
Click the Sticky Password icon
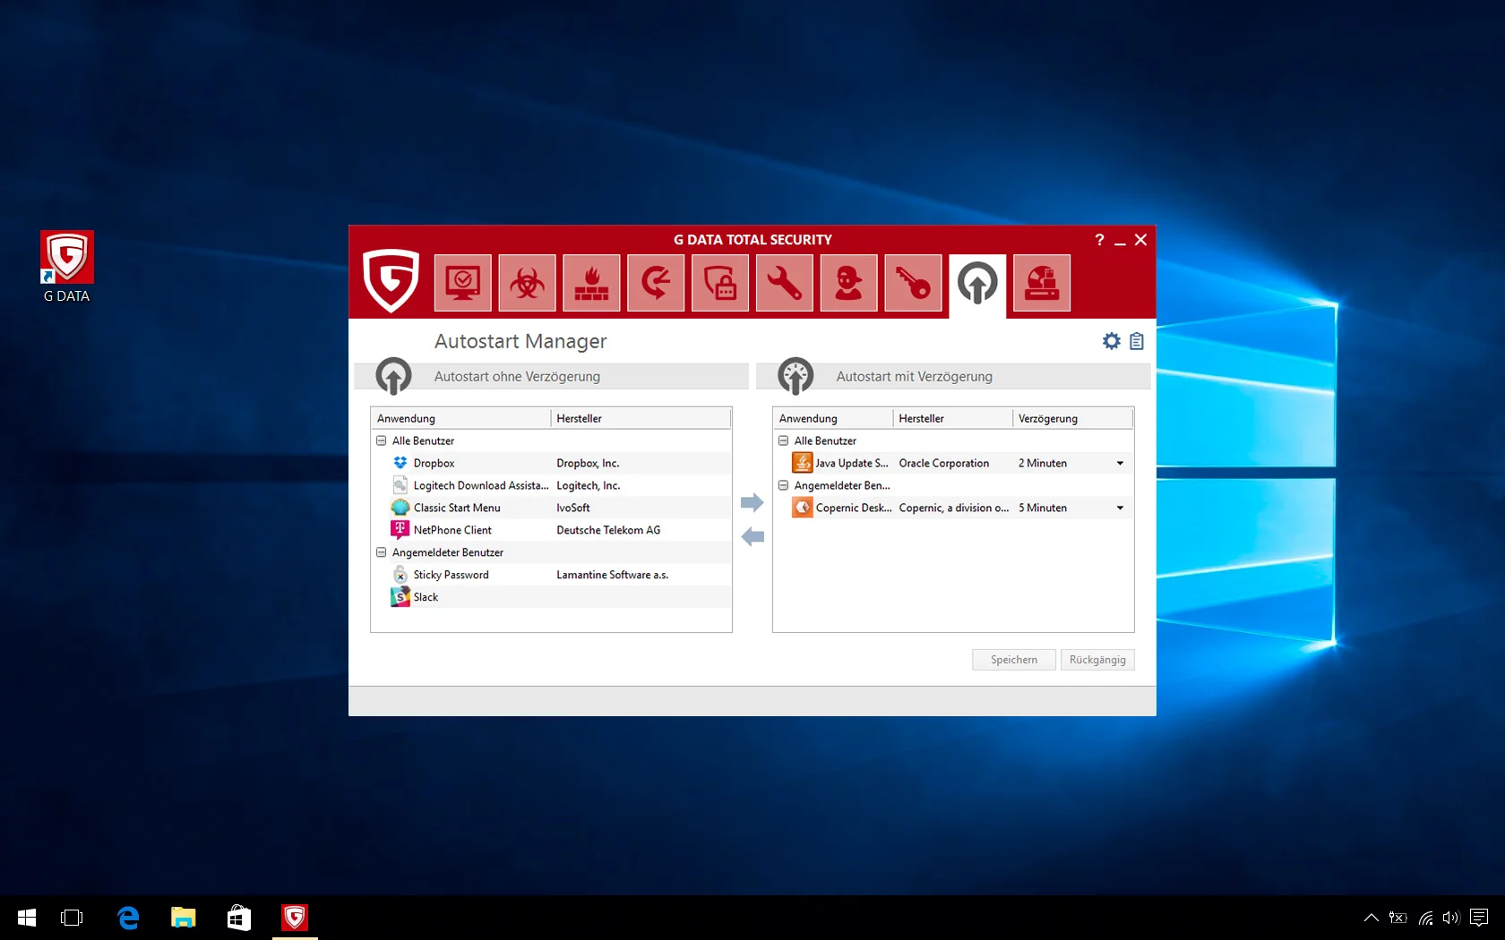pos(400,575)
